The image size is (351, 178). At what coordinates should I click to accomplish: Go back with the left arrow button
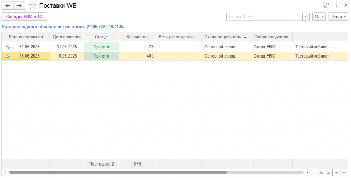click(8, 5)
